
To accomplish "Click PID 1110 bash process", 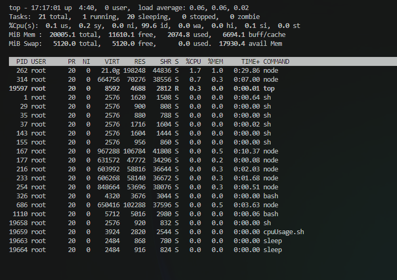I will click(x=20, y=214).
